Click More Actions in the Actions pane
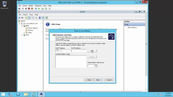The height and width of the screenshot is (97, 173). point(132,27)
